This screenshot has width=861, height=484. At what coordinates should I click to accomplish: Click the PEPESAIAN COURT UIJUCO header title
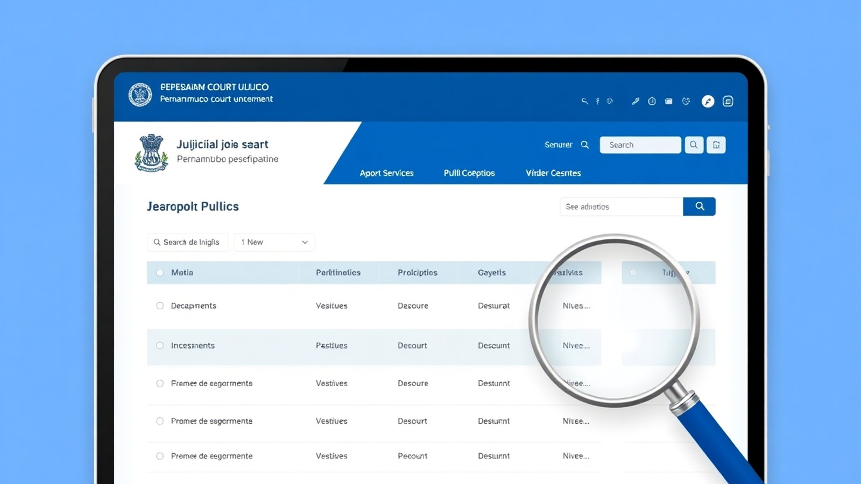pos(214,87)
